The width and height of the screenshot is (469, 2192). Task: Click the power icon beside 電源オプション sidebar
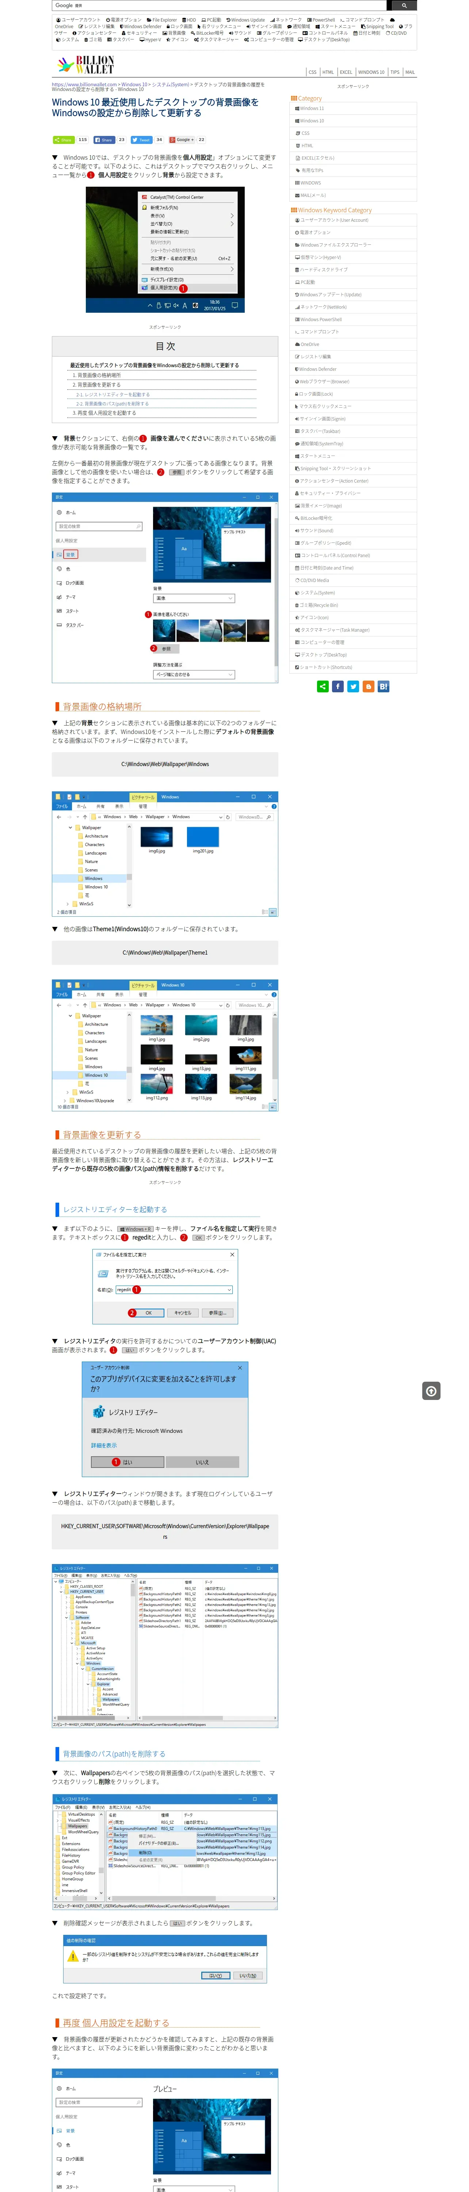(297, 232)
